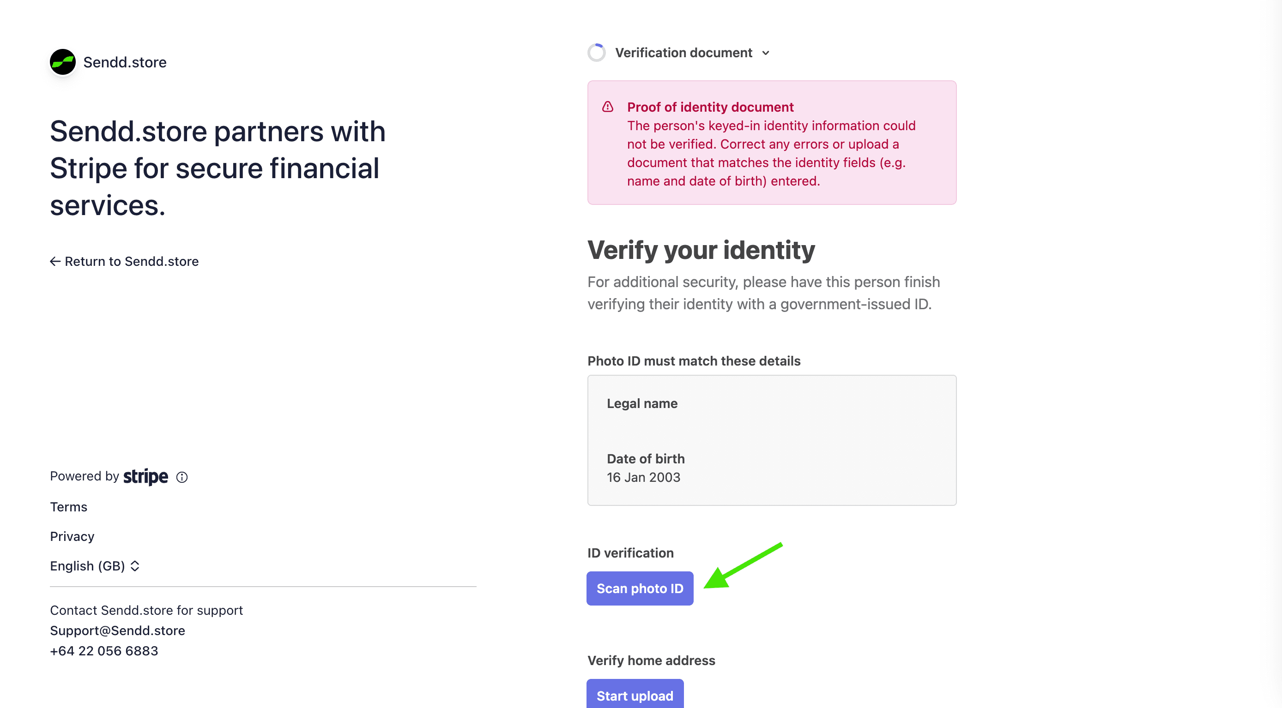Open the English (GB) language selector
The image size is (1282, 708).
tap(95, 566)
